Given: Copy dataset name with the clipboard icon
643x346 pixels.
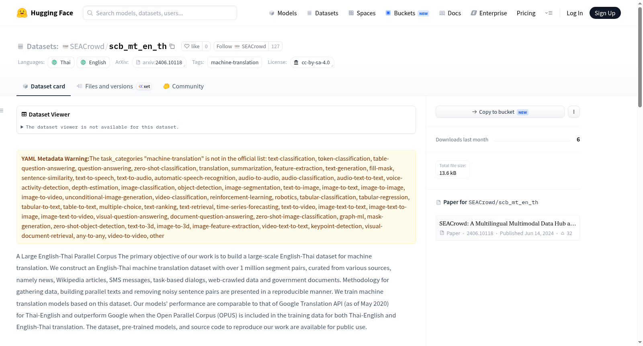Looking at the screenshot, I should tap(172, 46).
